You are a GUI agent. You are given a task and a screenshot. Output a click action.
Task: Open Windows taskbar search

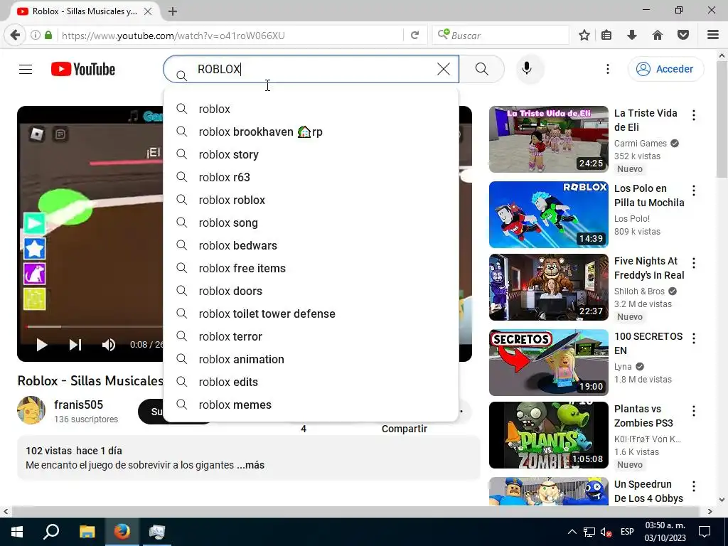point(51,532)
